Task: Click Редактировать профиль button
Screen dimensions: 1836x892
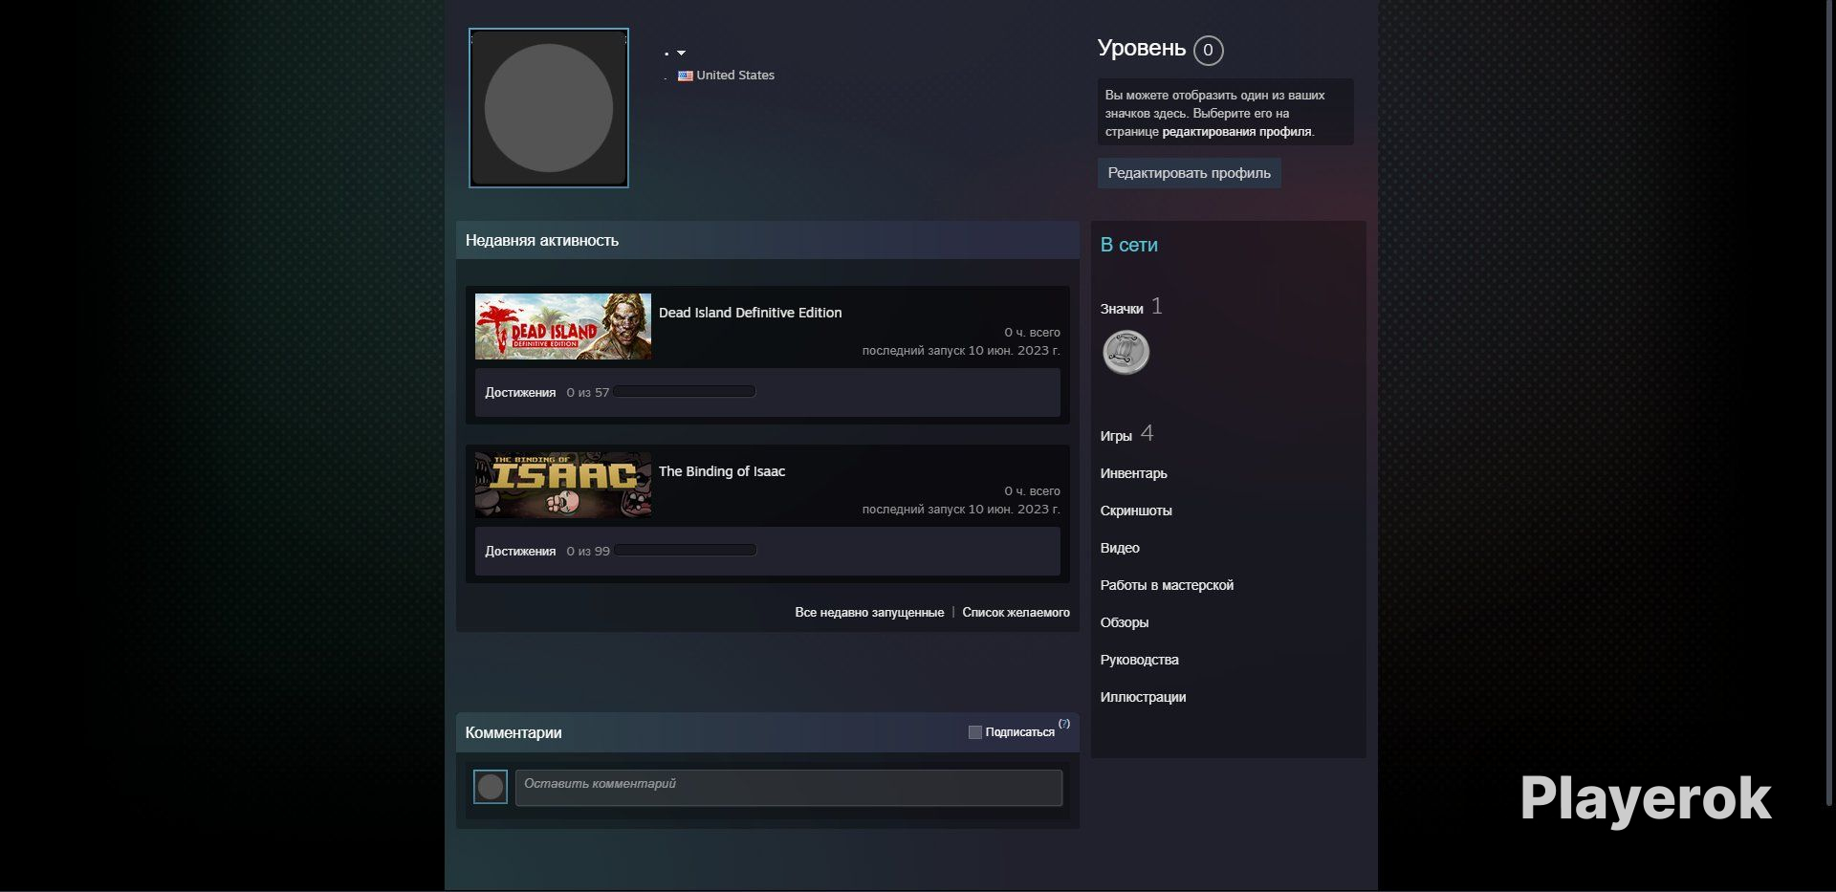Action: pos(1189,173)
